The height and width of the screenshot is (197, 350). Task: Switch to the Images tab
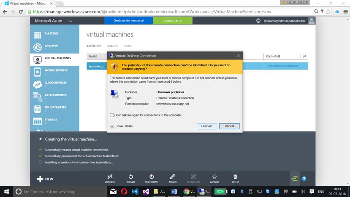(x=112, y=46)
